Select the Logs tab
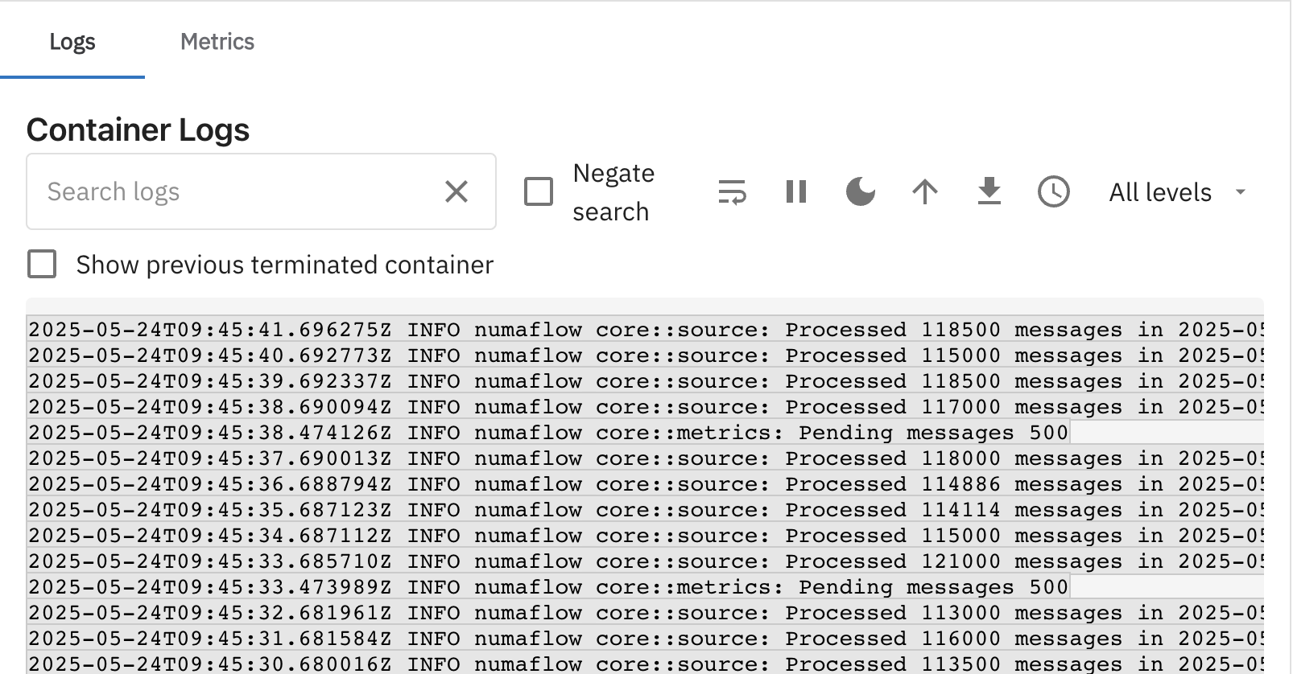The image size is (1293, 674). (x=72, y=42)
